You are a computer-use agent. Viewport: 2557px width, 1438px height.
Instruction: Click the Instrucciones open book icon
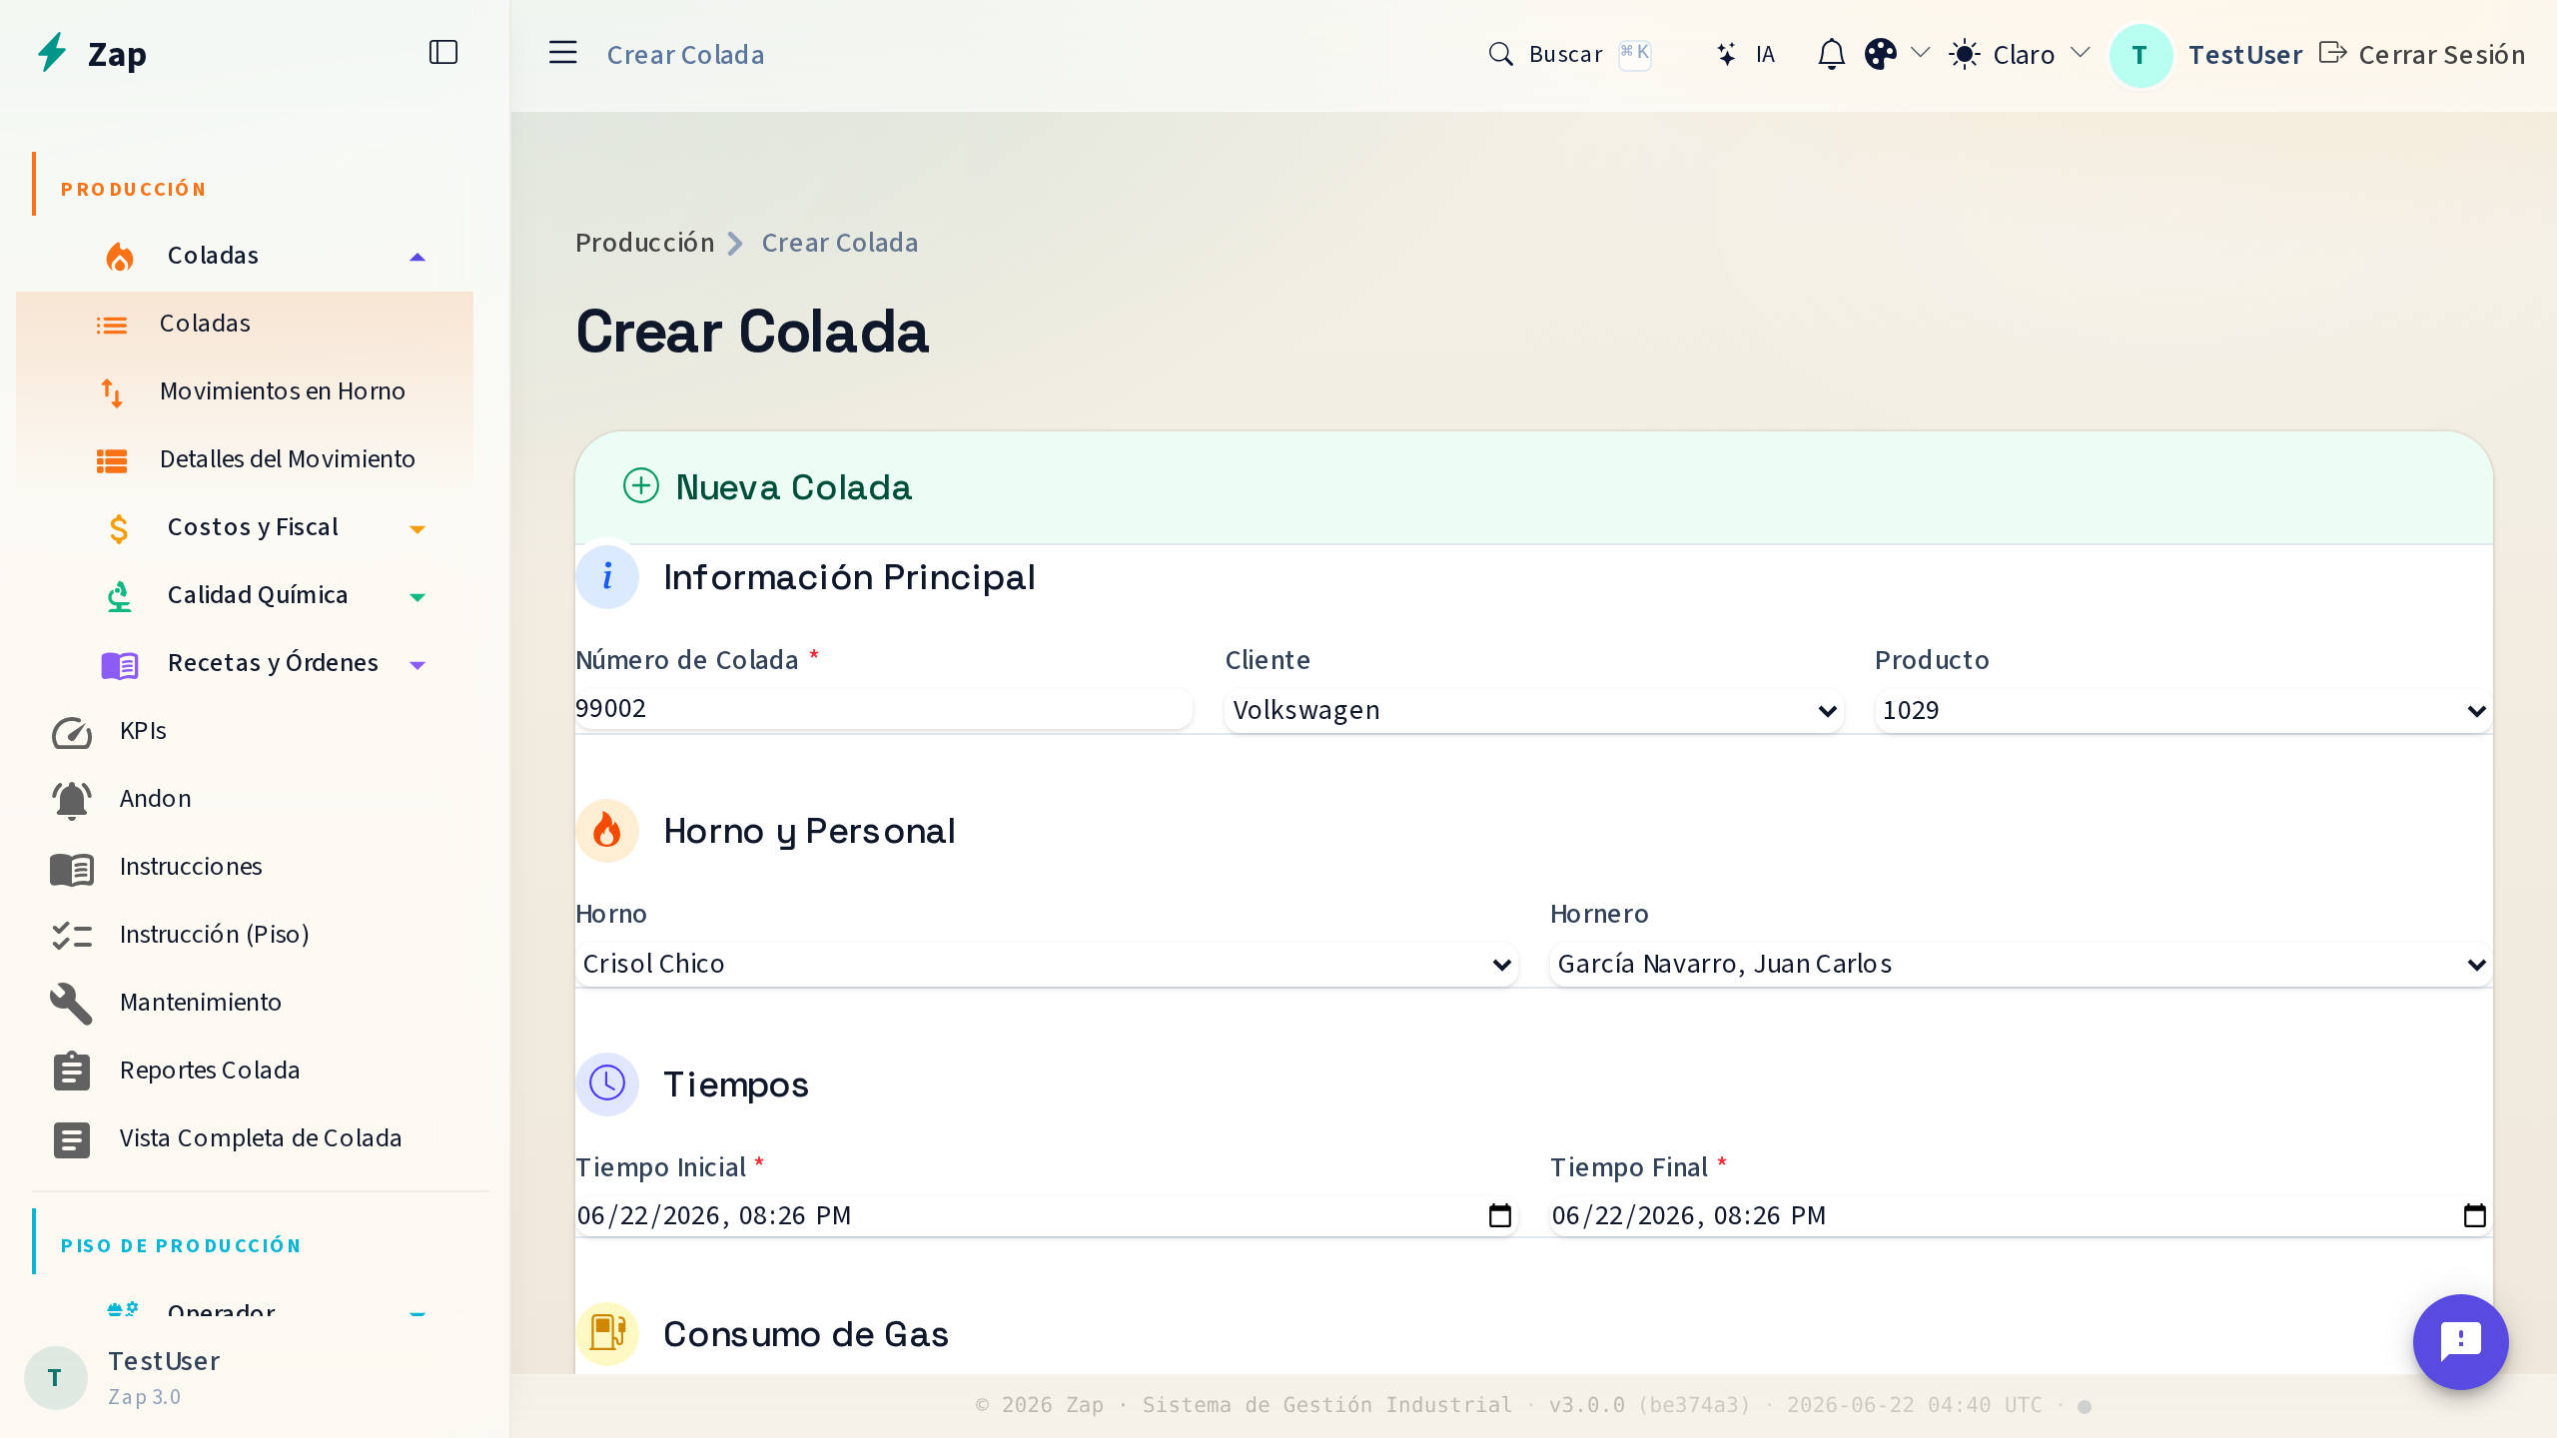(x=72, y=869)
